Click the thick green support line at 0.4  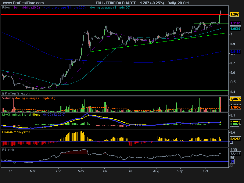pos(115,90)
